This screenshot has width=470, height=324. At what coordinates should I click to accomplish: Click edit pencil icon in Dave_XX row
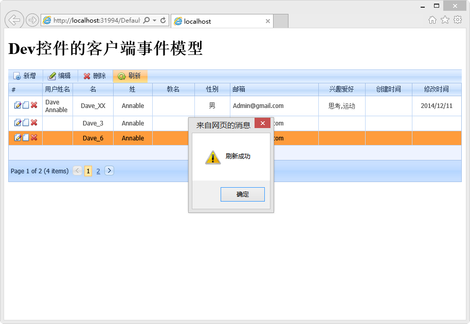click(17, 105)
